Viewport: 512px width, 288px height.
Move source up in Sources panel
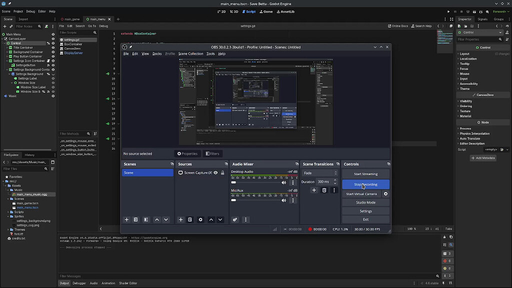[211, 220]
